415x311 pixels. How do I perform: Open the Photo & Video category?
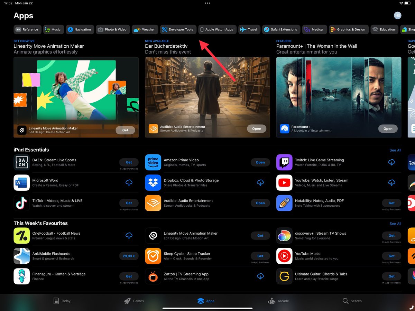[x=113, y=29]
